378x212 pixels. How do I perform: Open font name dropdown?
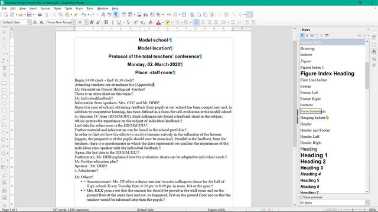(74, 22)
